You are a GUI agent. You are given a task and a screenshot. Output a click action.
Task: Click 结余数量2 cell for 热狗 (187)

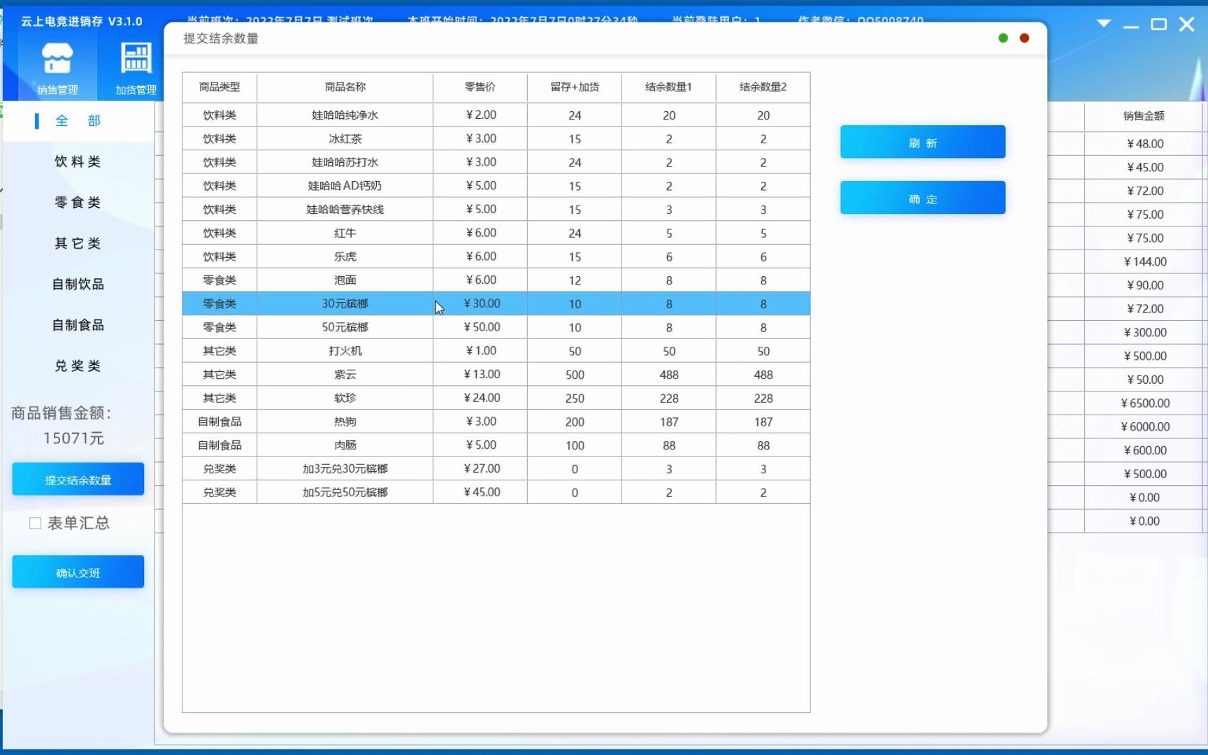(763, 422)
